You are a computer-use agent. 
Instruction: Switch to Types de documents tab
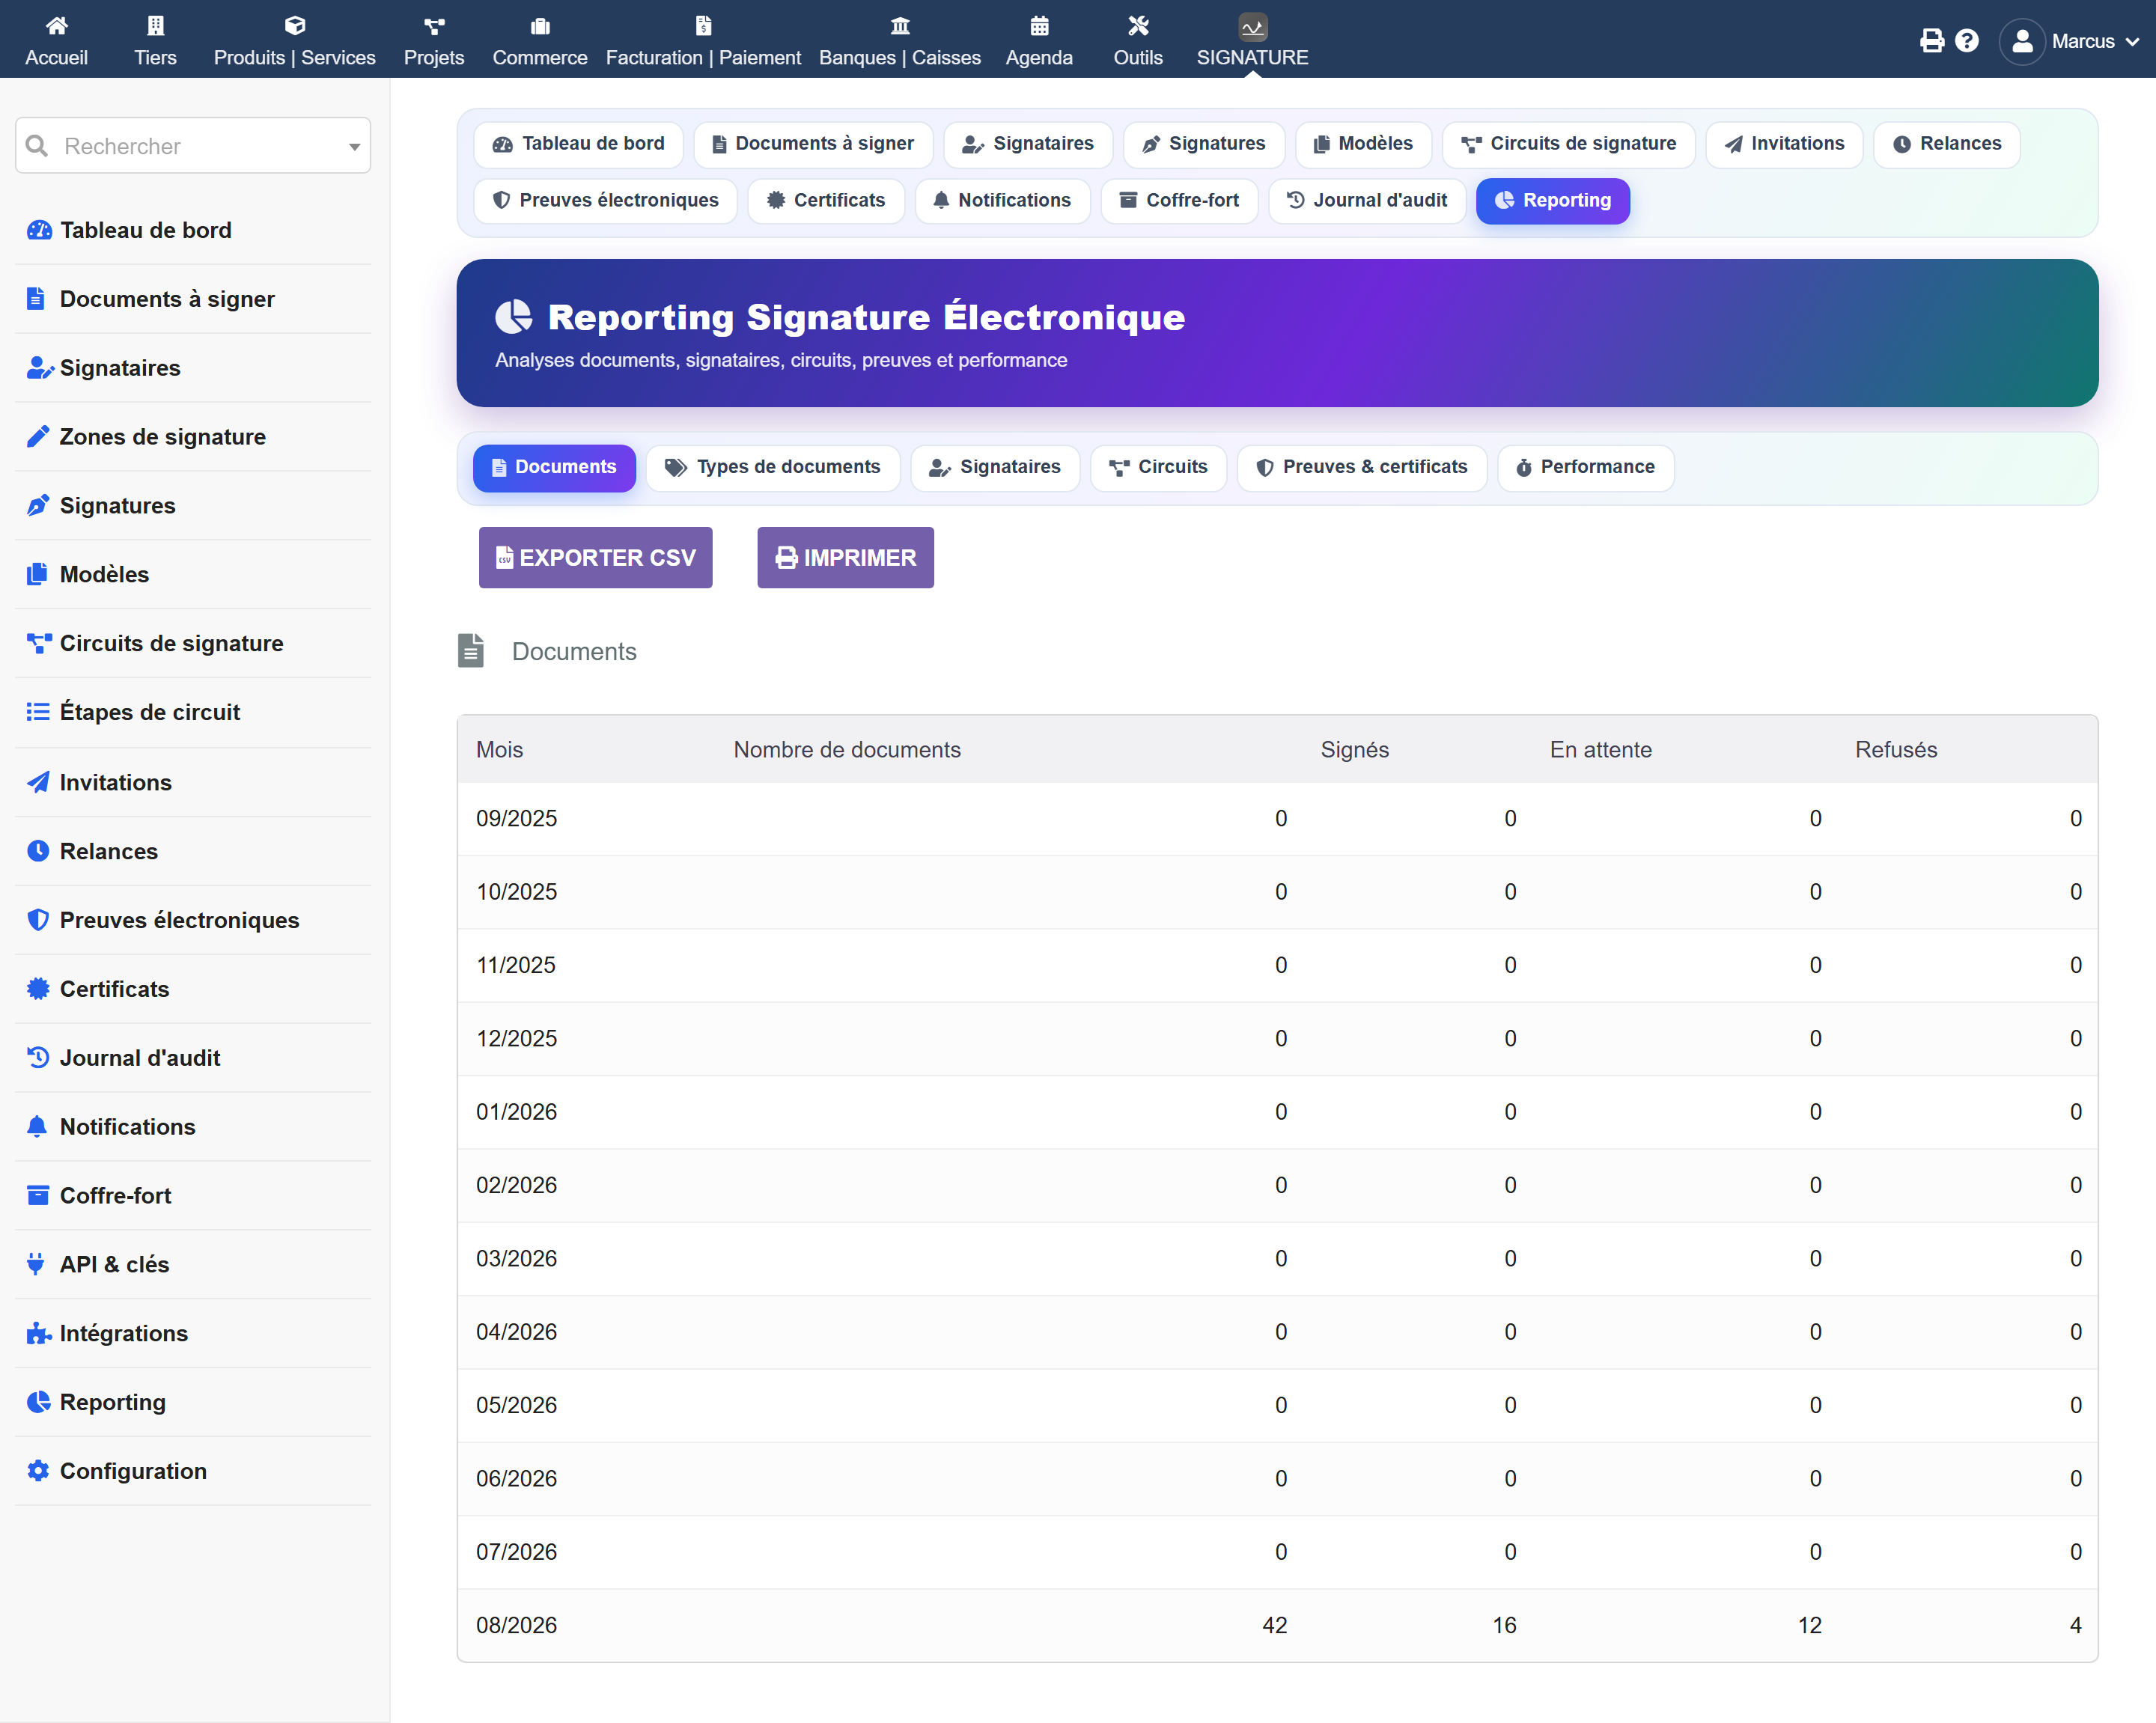[x=773, y=467]
